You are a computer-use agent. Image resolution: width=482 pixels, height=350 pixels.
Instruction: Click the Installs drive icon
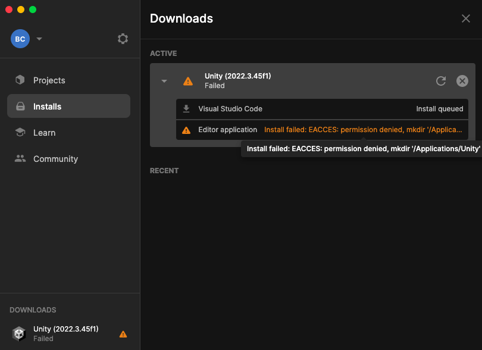point(20,107)
